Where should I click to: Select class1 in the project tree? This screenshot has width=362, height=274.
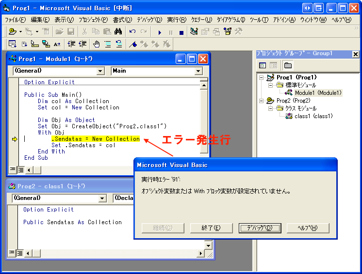313,116
